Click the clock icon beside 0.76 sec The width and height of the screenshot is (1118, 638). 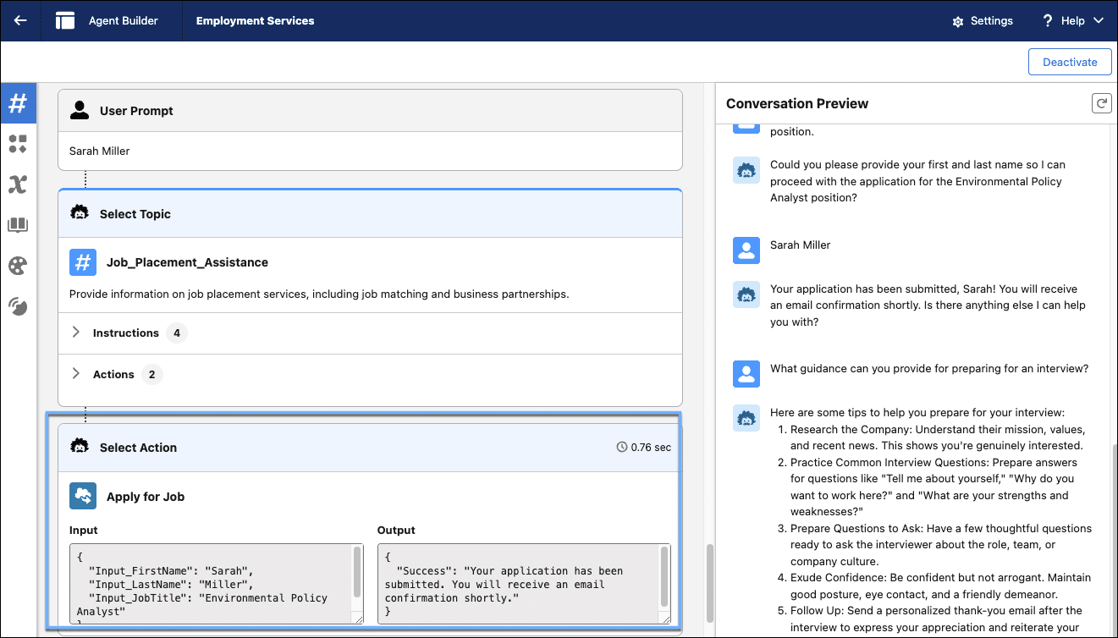tap(622, 447)
